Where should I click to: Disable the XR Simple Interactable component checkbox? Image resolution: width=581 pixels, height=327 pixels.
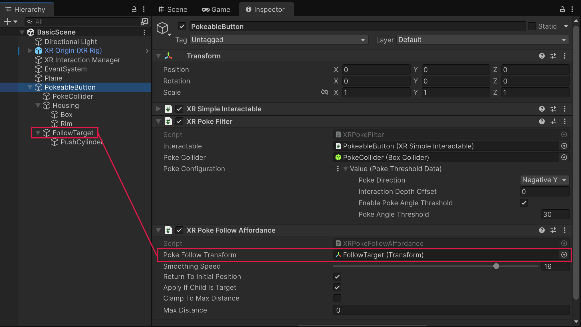pyautogui.click(x=179, y=109)
